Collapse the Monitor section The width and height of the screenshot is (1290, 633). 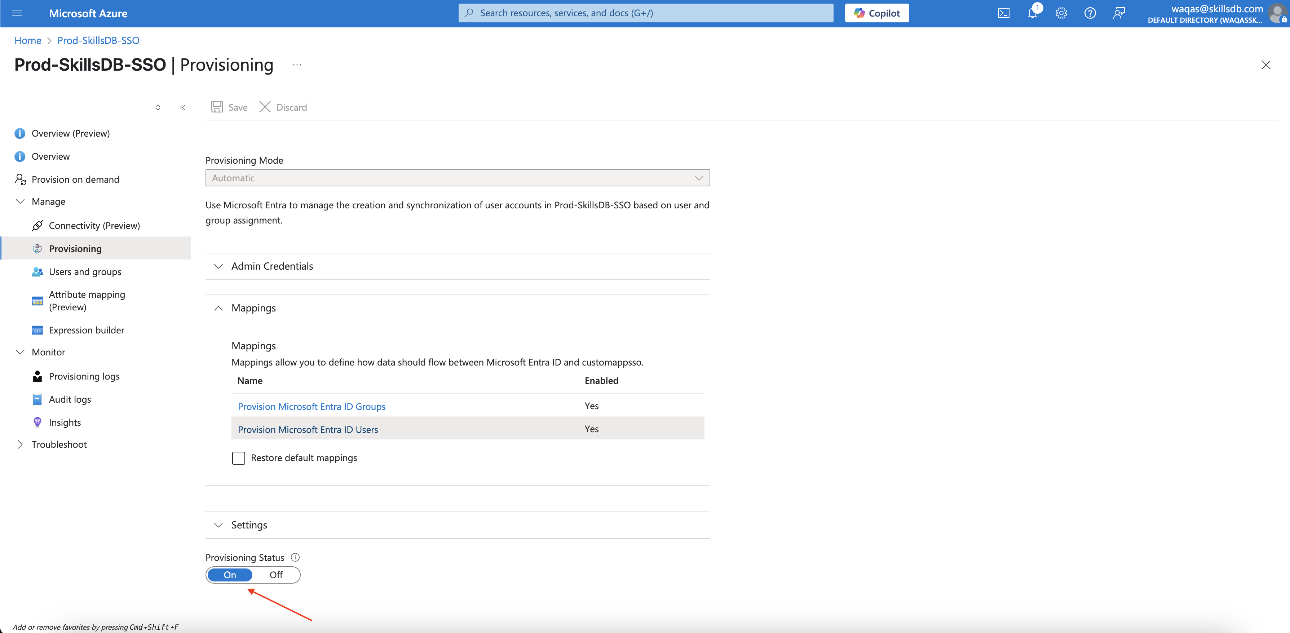click(x=48, y=352)
